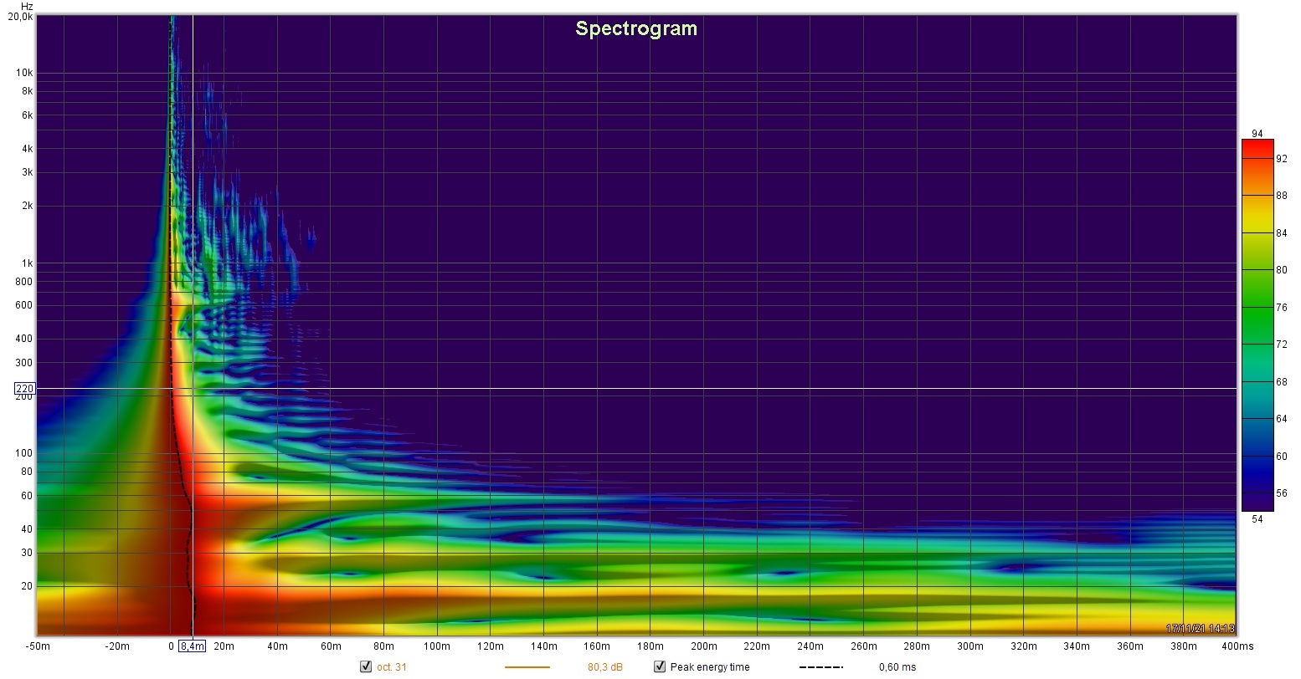Toggle the oct. 31 trace checkbox

(365, 666)
